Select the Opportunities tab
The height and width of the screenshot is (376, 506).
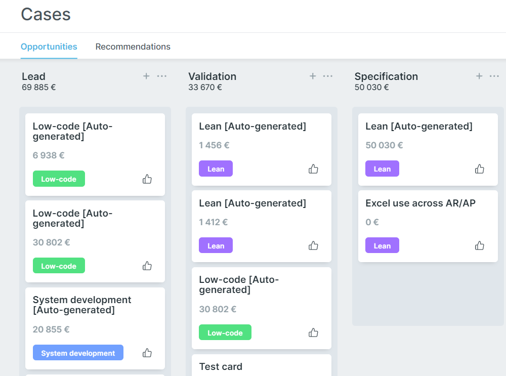49,47
